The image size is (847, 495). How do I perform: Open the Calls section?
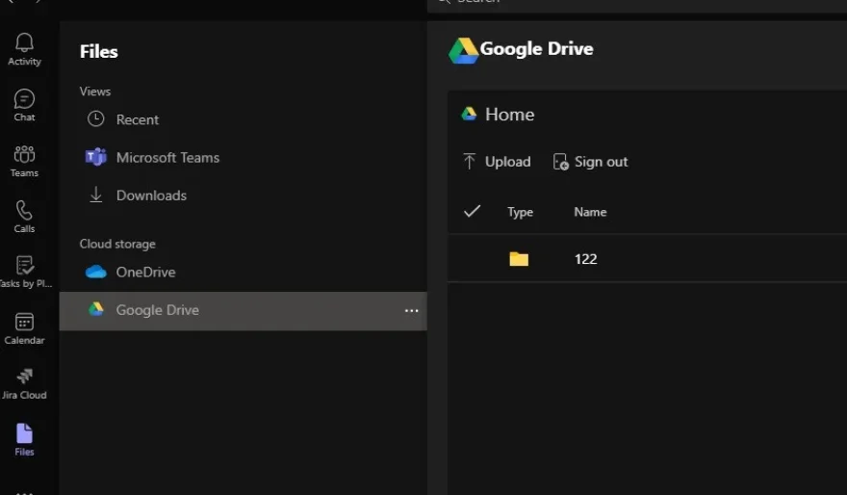(x=24, y=217)
